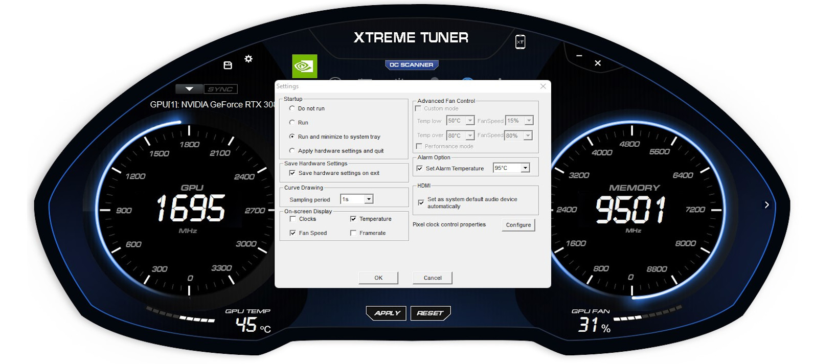Close the Settings dialog with the X
Image resolution: width=836 pixels, height=364 pixels.
coord(543,86)
